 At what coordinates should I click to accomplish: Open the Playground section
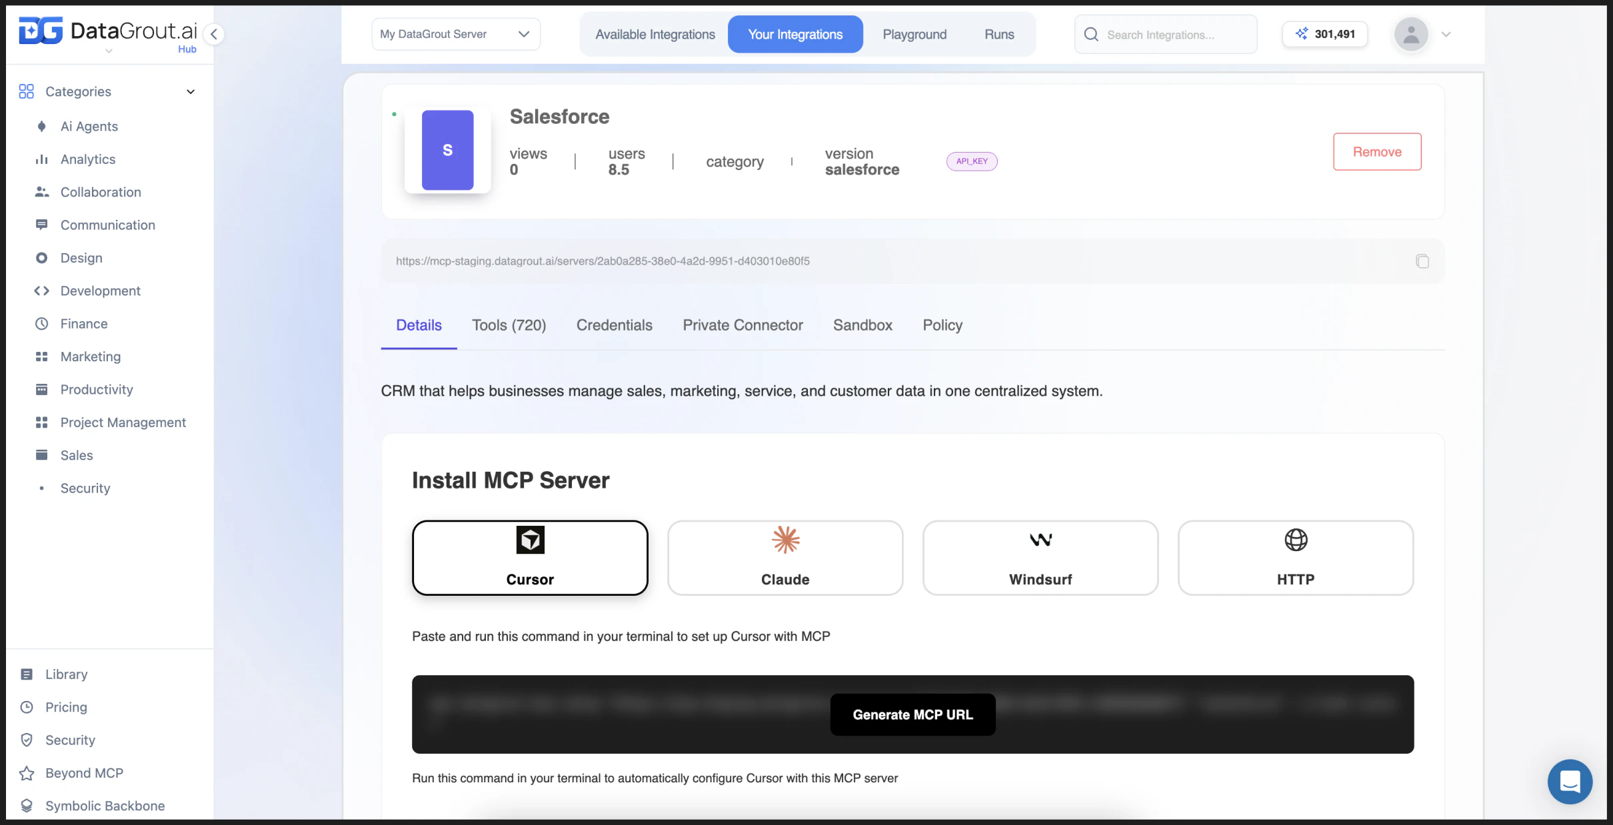pos(914,34)
